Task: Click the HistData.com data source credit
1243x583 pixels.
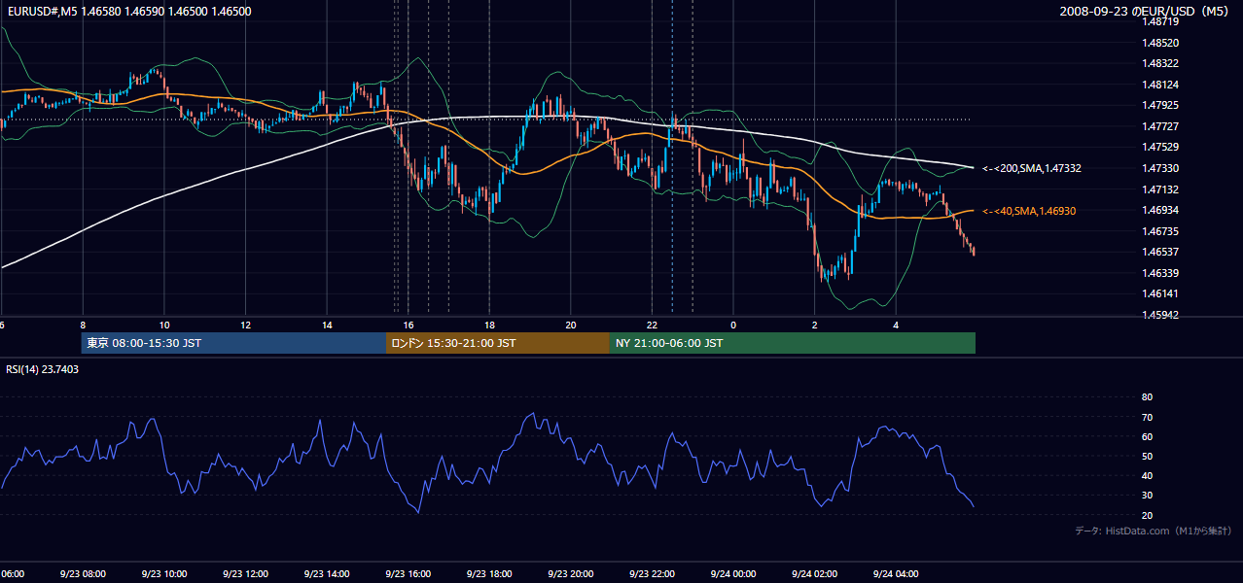Action: tap(1154, 531)
